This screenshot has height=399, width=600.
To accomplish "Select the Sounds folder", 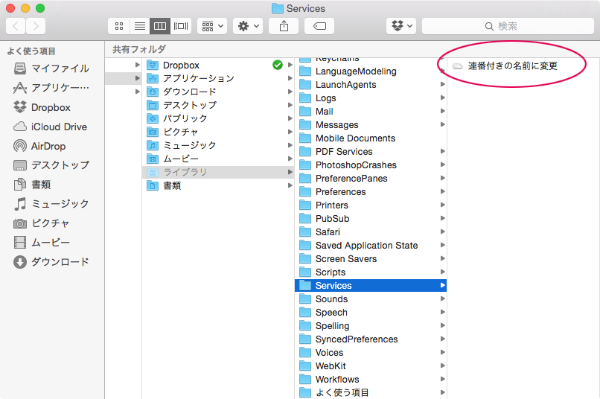I will [x=371, y=299].
